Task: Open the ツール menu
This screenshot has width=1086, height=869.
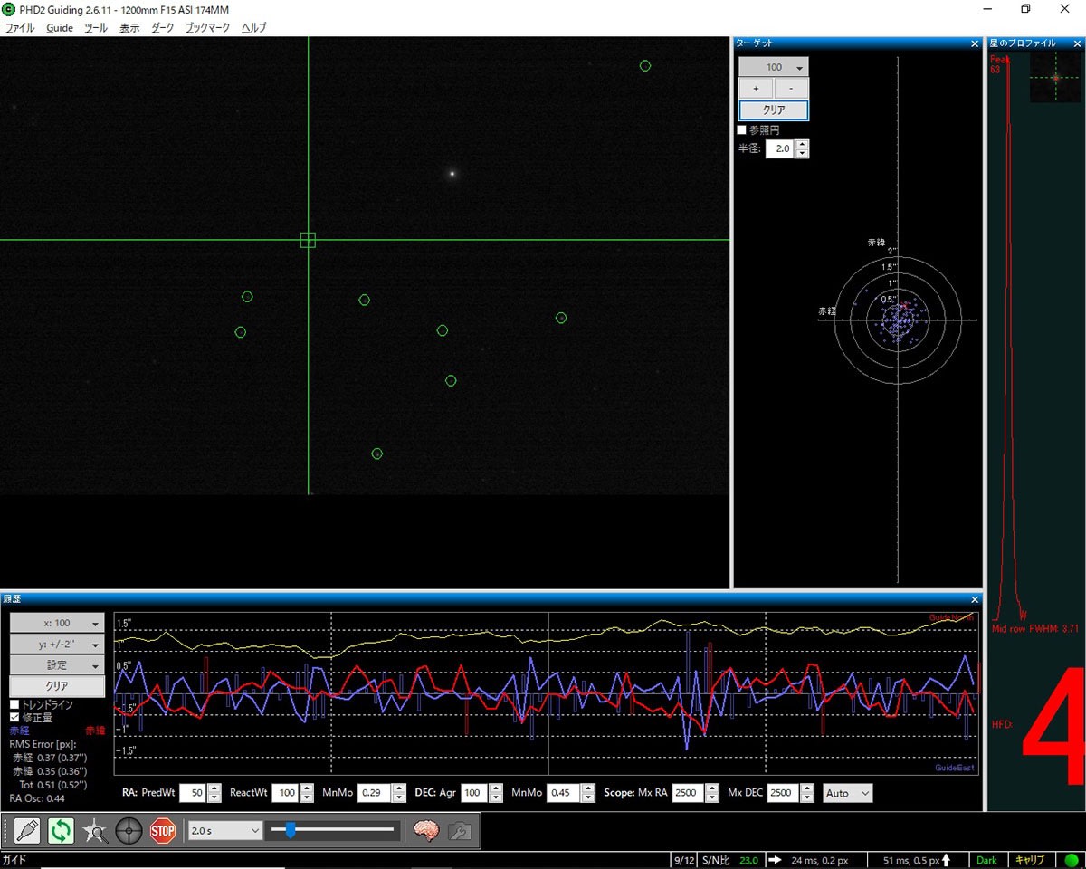Action: point(96,28)
